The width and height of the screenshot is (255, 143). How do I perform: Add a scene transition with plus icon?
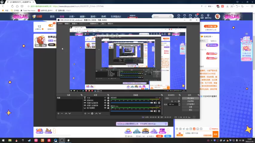pos(172,101)
